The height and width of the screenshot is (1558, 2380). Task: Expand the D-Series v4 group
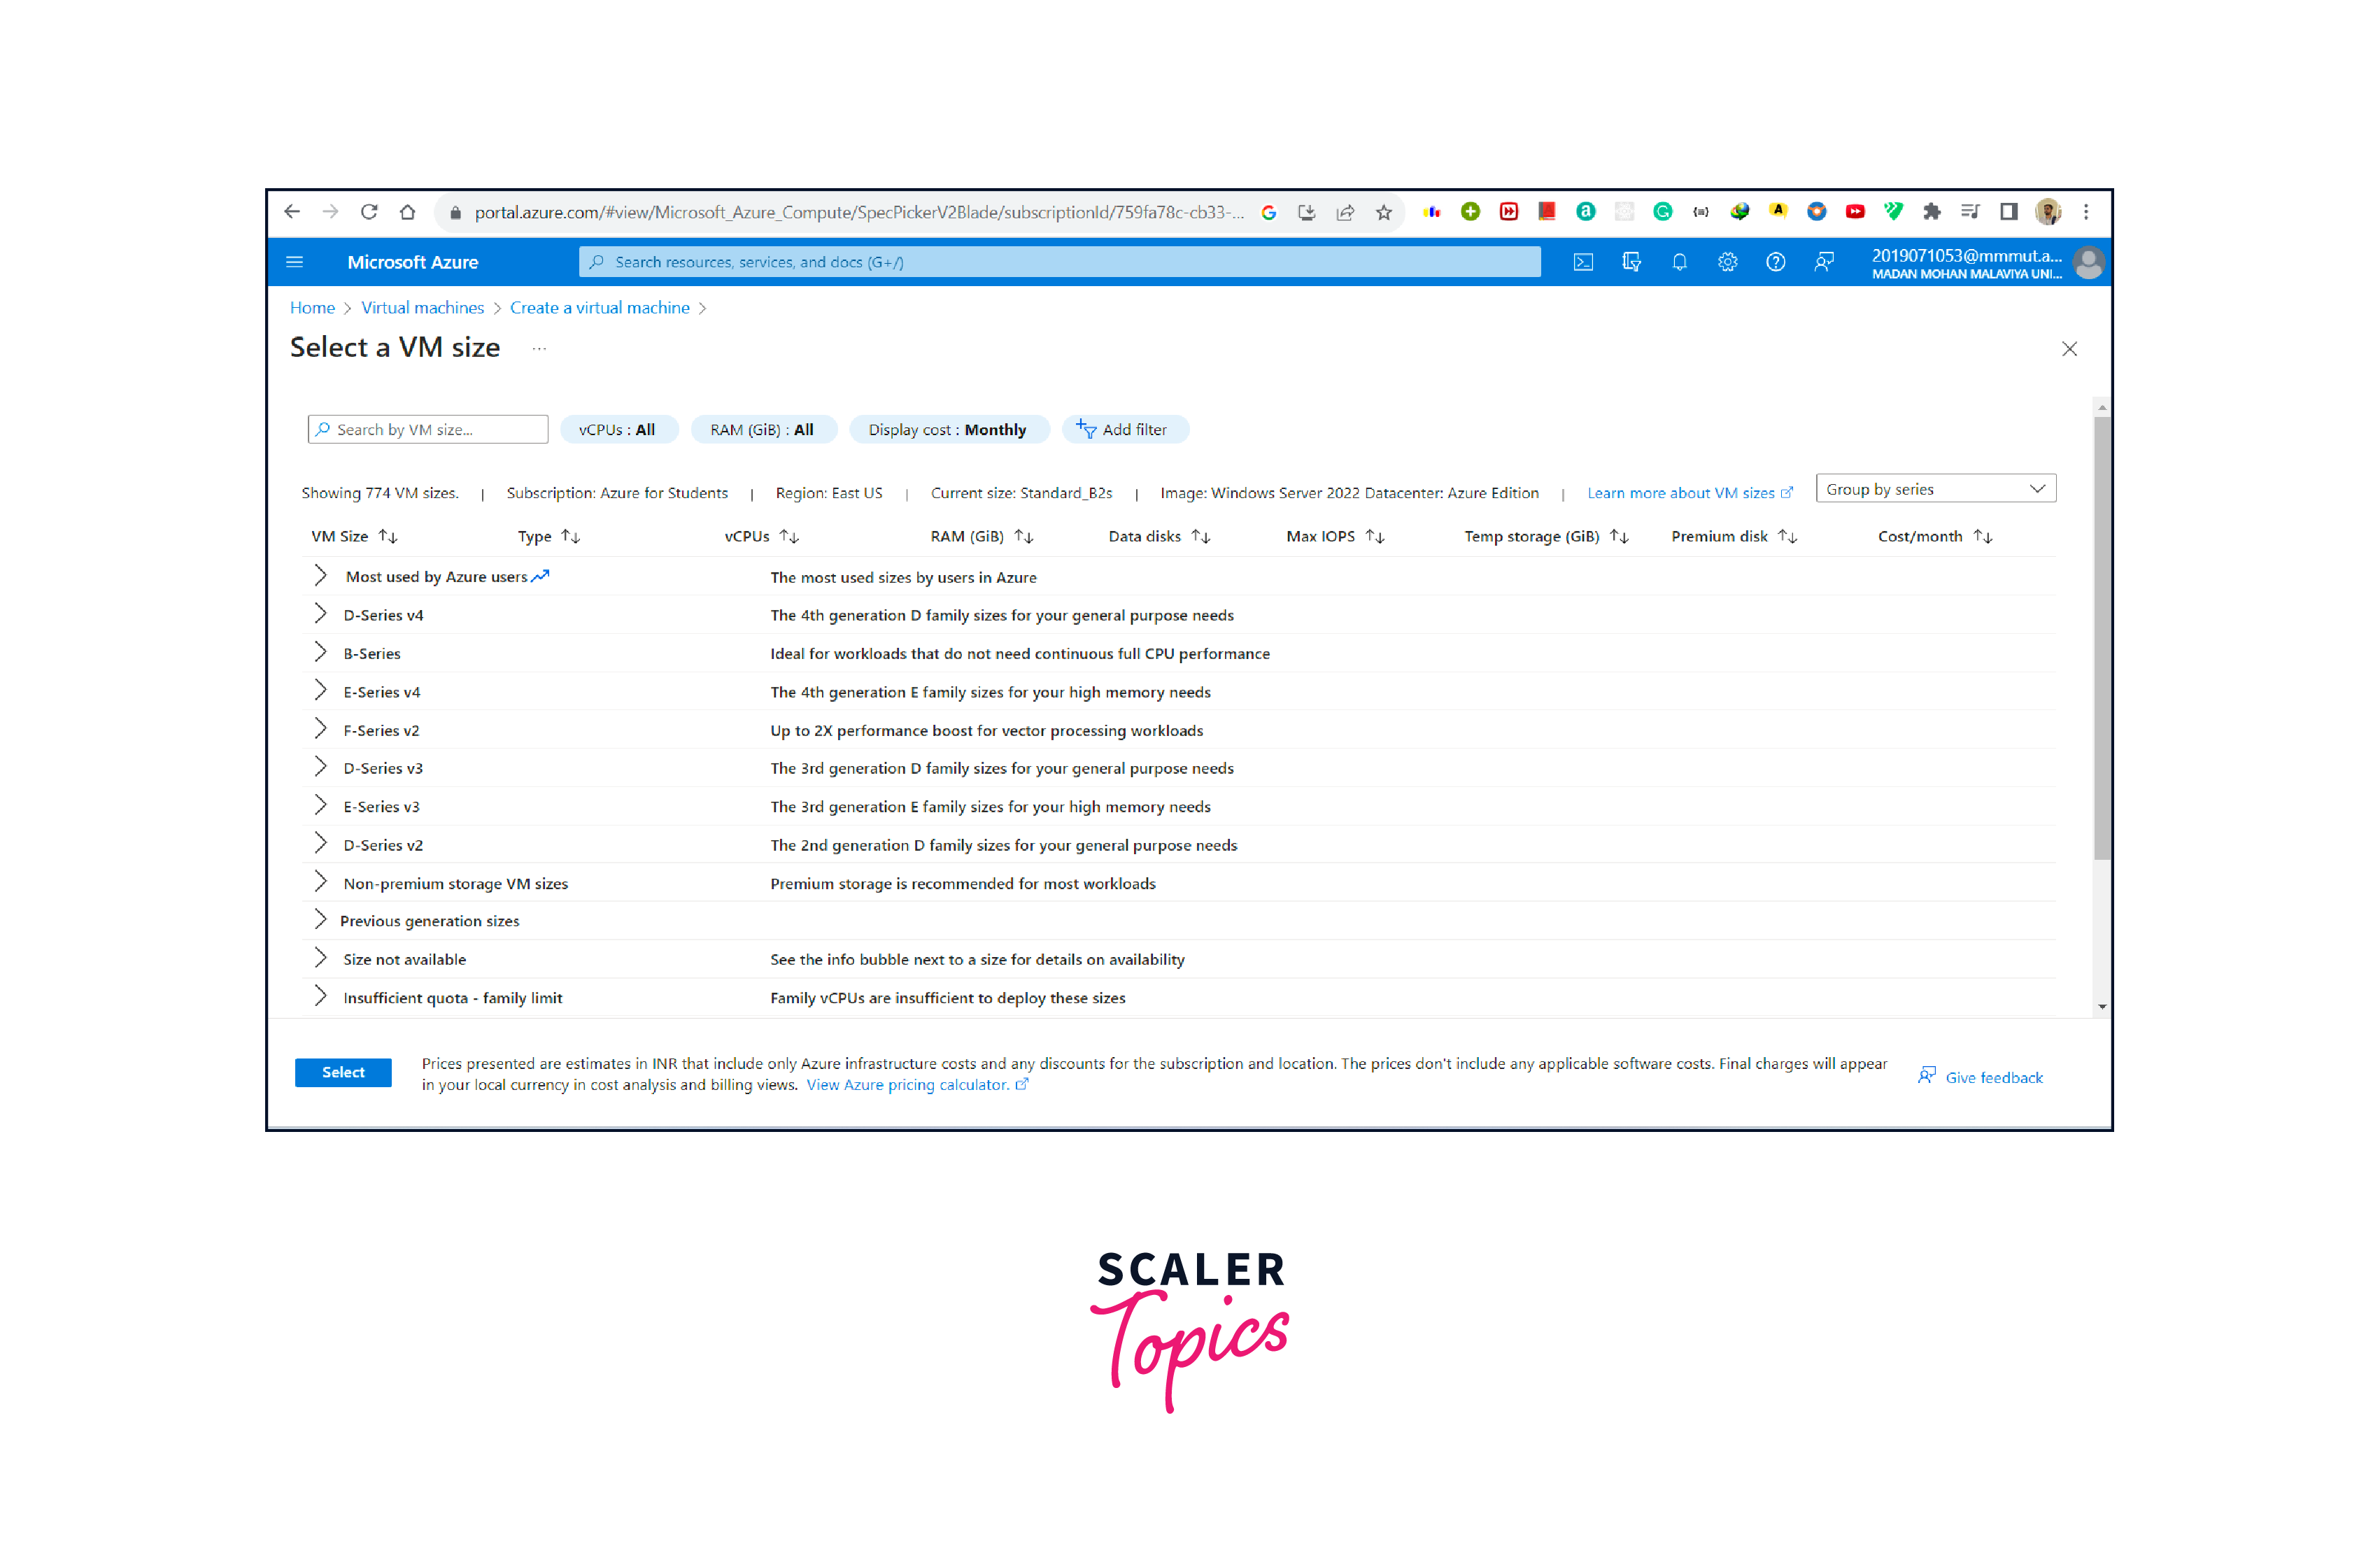320,615
